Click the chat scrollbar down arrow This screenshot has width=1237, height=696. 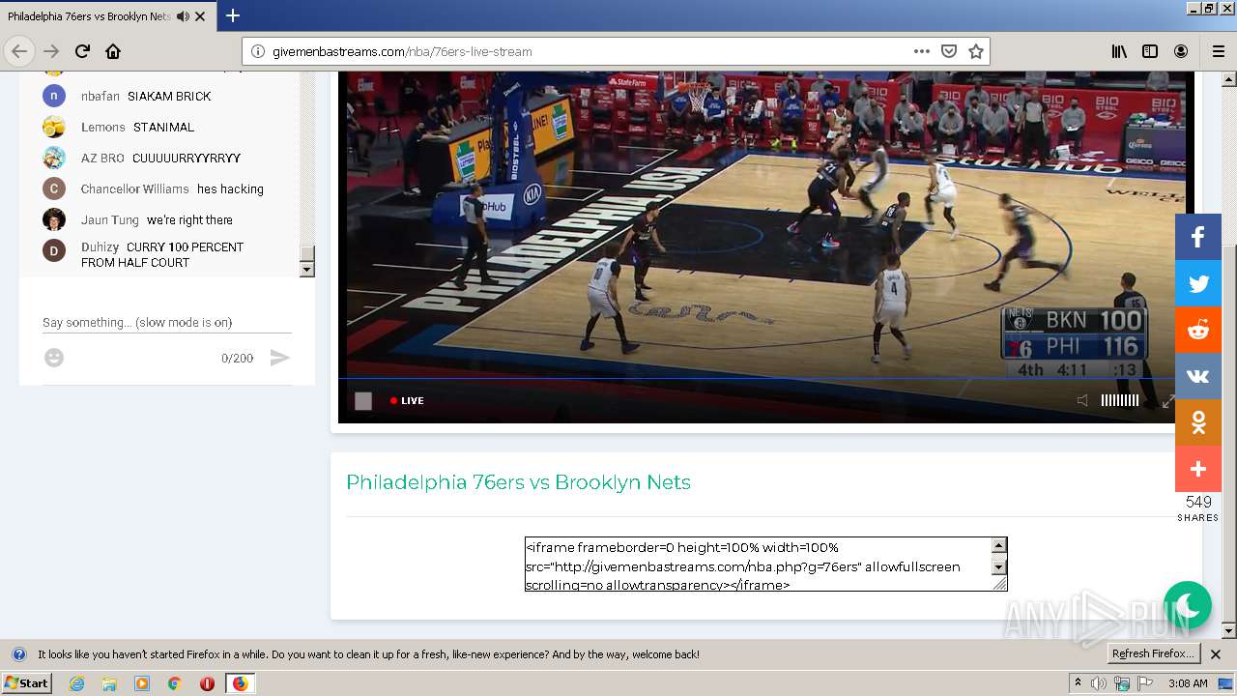click(307, 270)
